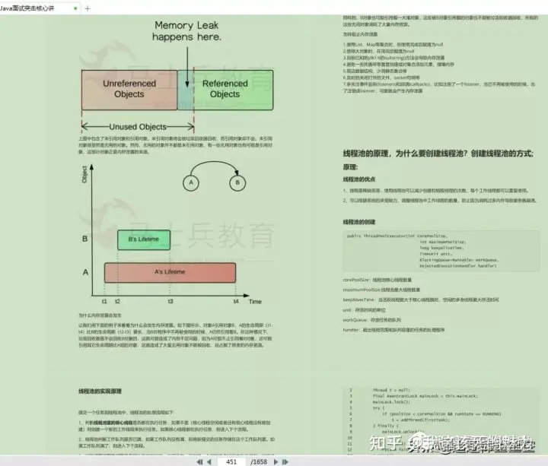
Task: Click the 'Referenced Objects' box in the diagram
Action: click(x=225, y=90)
